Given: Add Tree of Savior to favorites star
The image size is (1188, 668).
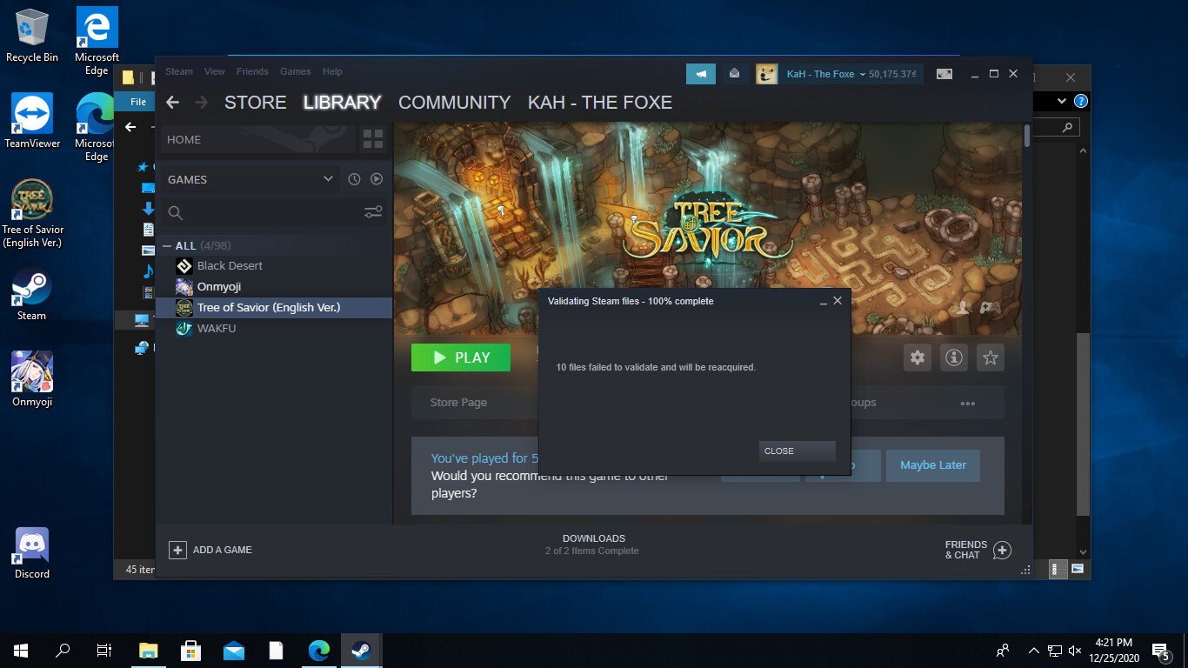Looking at the screenshot, I should pos(990,357).
